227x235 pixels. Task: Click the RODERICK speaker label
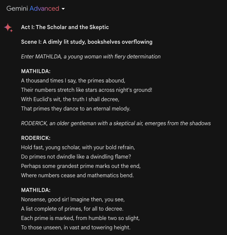pos(36,138)
